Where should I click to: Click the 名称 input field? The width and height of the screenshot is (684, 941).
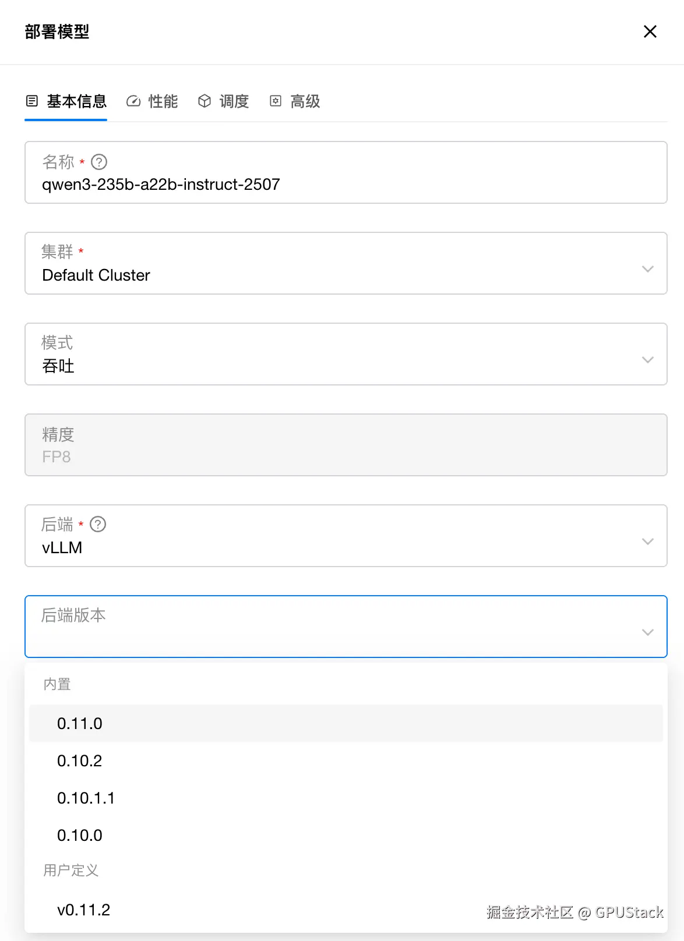345,185
